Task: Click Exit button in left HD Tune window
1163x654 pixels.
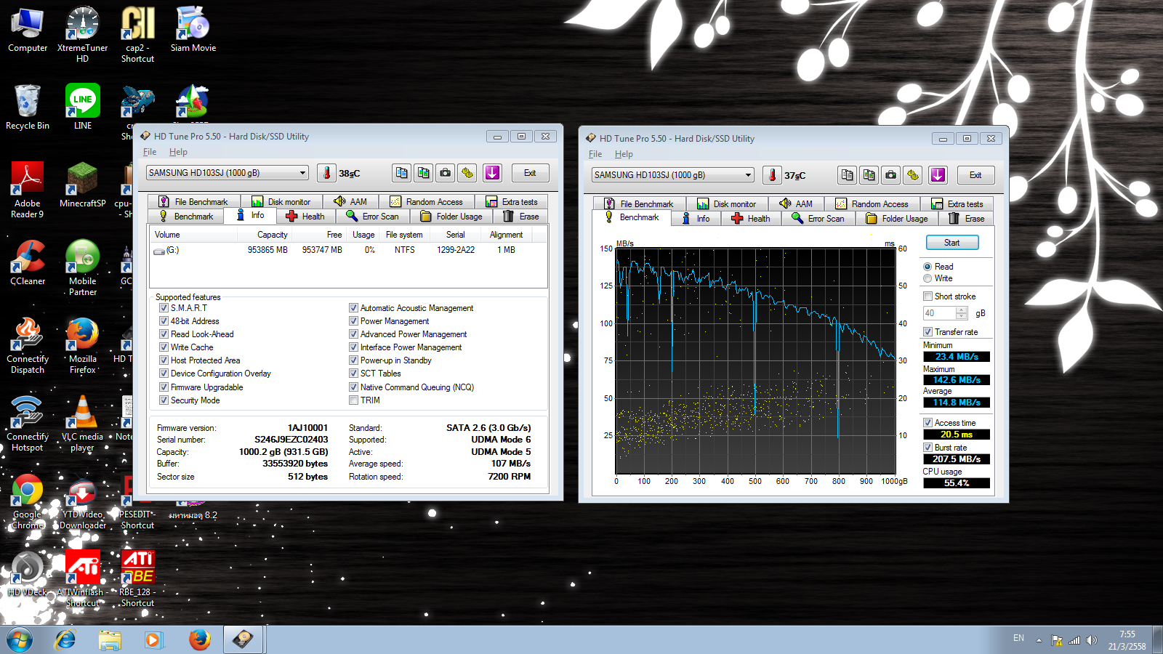Action: [x=530, y=173]
